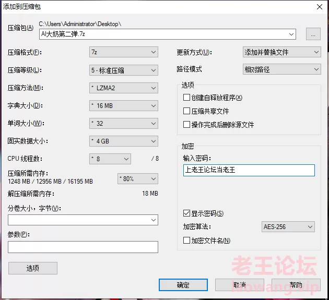The image size is (329, 300).
Task: Click the memory text 1248 MB / 12956 MB / 16195 MB
Action: (x=50, y=182)
